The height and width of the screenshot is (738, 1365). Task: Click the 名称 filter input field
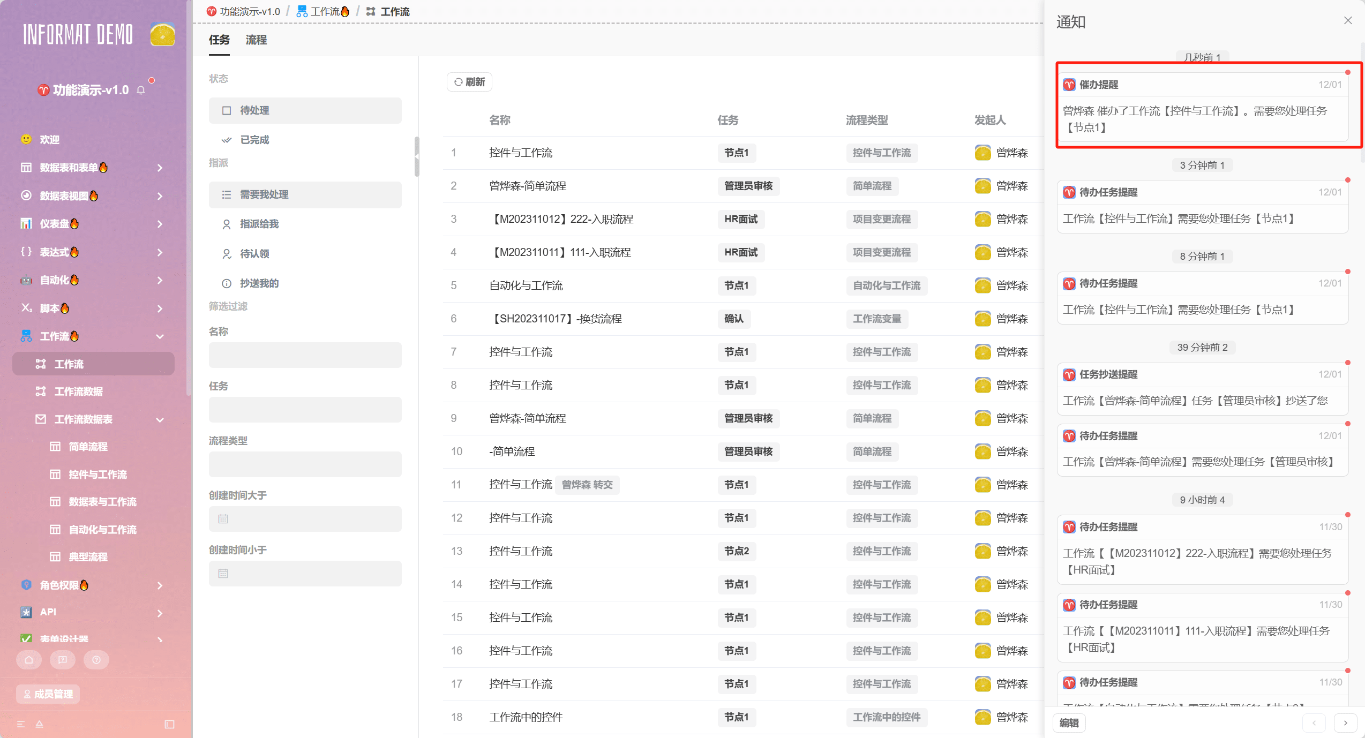click(x=305, y=355)
